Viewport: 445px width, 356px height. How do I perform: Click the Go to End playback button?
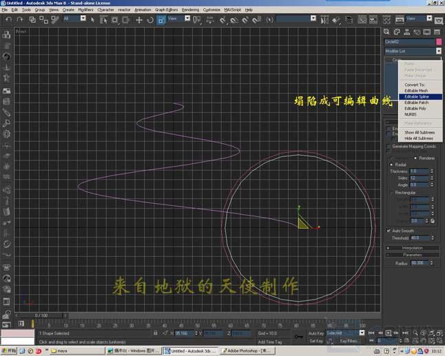405,333
